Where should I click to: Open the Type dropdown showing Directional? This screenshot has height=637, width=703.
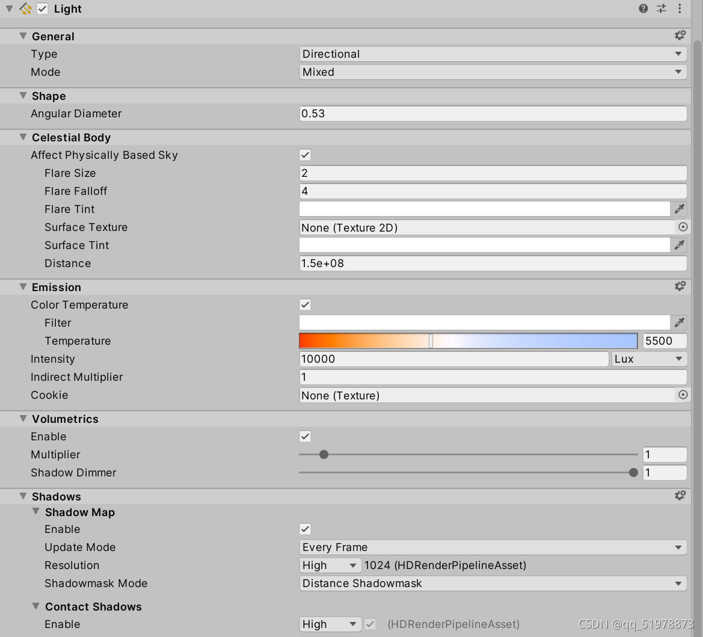coord(493,54)
